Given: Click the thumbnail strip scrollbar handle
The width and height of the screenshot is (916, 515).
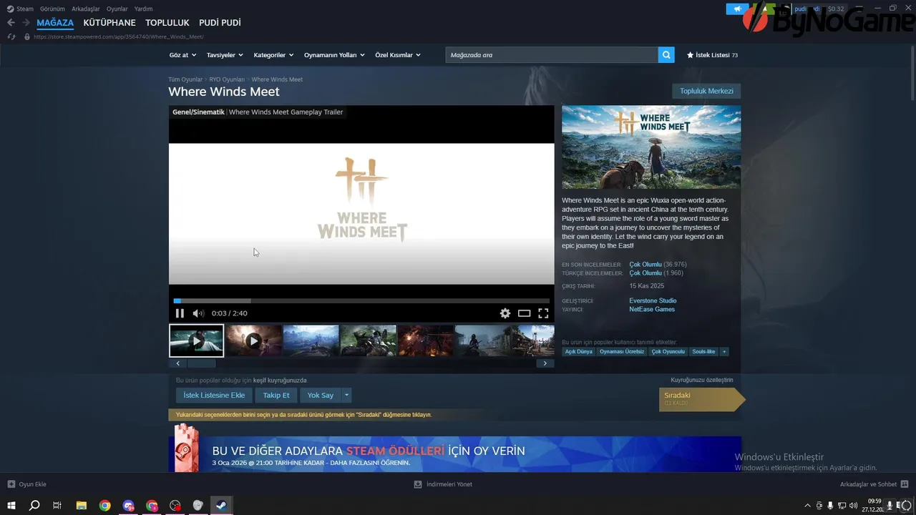Looking at the screenshot, I should pyautogui.click(x=201, y=363).
